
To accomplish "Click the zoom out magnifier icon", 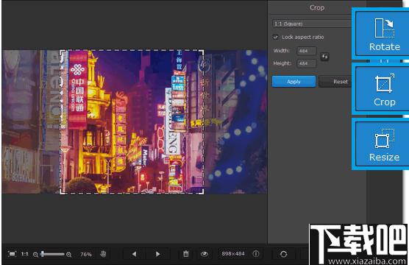I will (35, 254).
